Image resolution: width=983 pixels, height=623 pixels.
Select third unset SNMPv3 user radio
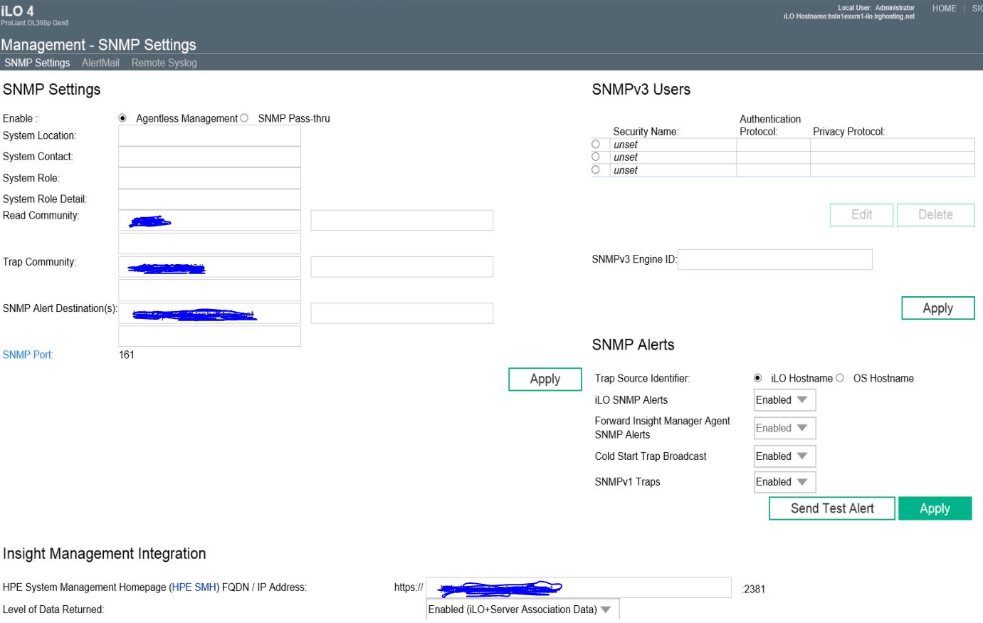click(596, 169)
